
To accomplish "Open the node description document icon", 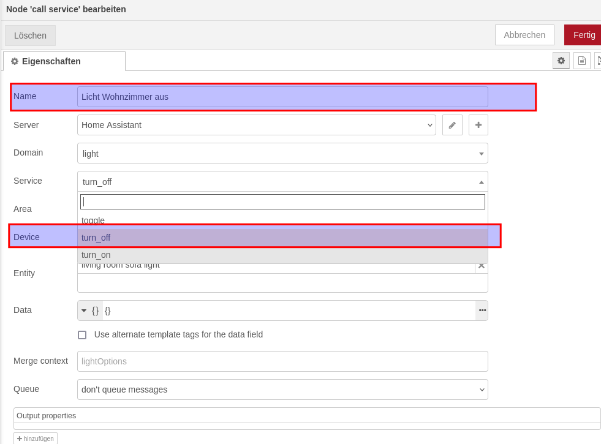I will [x=581, y=61].
